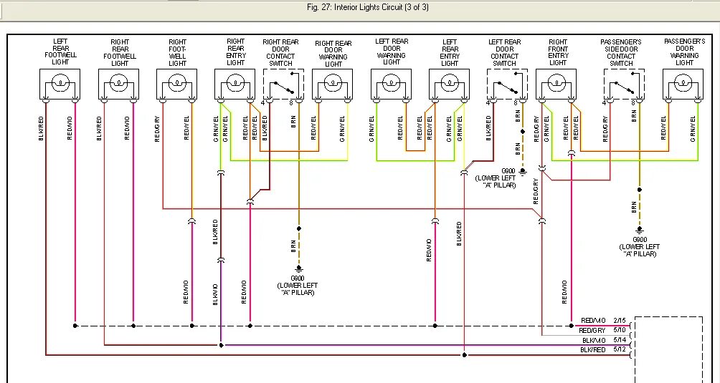Screen dimensions: 720x383
Task: Click ground symbol below Passenger's Side Door Contact Switch
Action: pos(639,231)
